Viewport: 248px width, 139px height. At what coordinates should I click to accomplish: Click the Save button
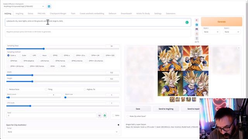[x=138, y=109]
